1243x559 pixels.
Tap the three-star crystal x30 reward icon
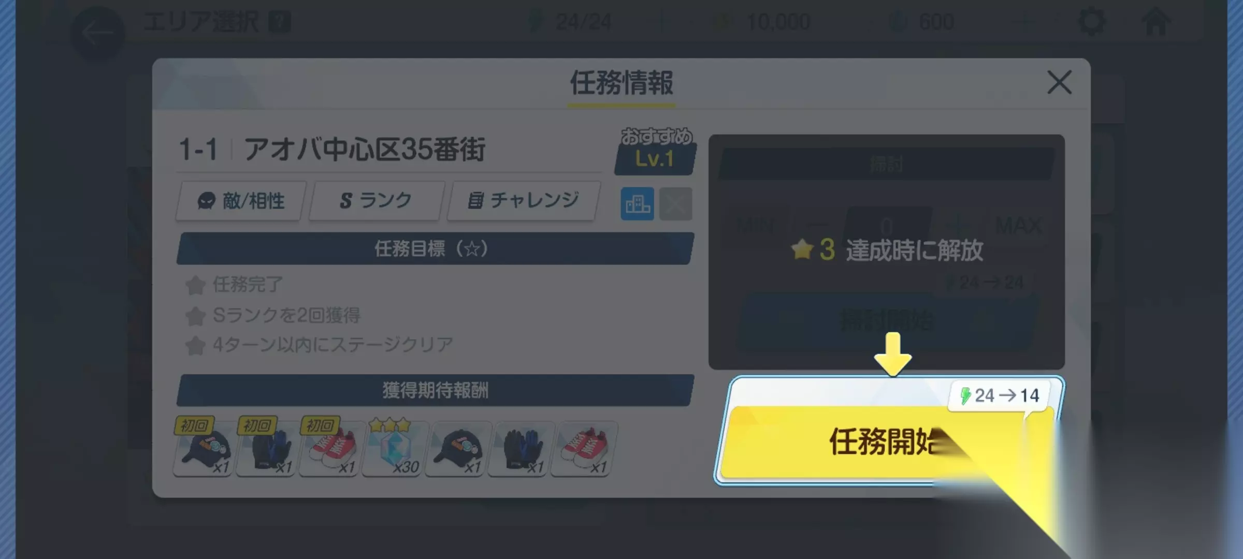point(393,447)
